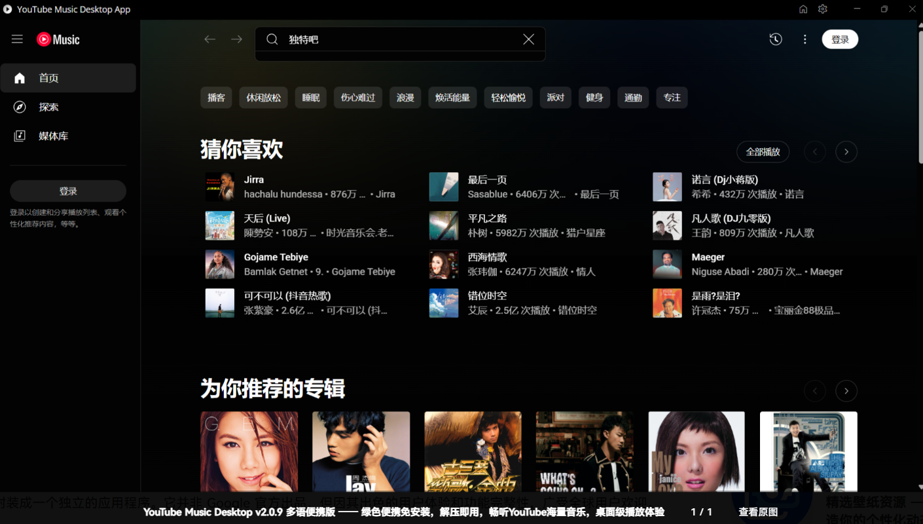Go back with the left arrow

209,39
